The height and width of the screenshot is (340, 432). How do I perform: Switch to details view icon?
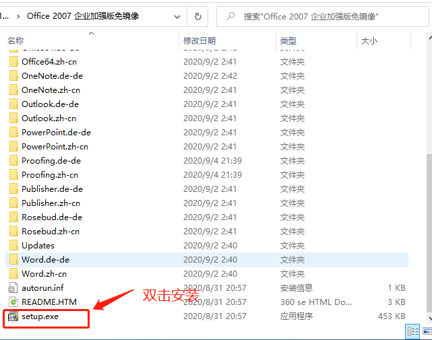[412, 331]
